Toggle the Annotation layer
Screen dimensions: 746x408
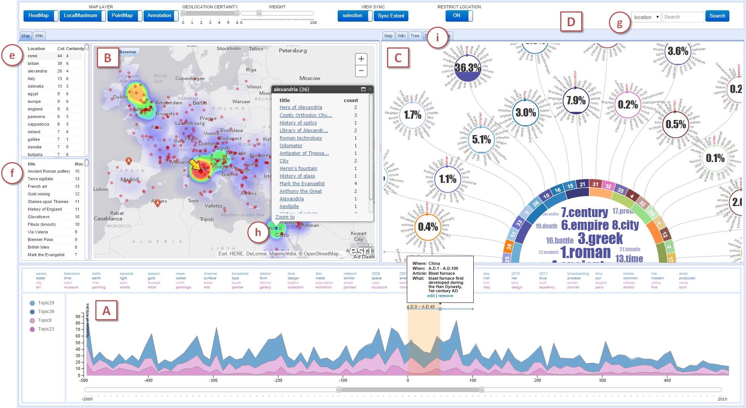click(x=161, y=16)
